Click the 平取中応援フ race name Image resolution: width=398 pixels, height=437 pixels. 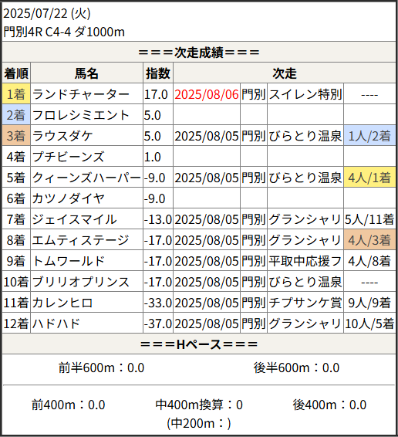coord(305,261)
